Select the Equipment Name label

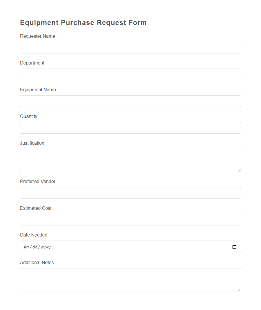tap(38, 89)
